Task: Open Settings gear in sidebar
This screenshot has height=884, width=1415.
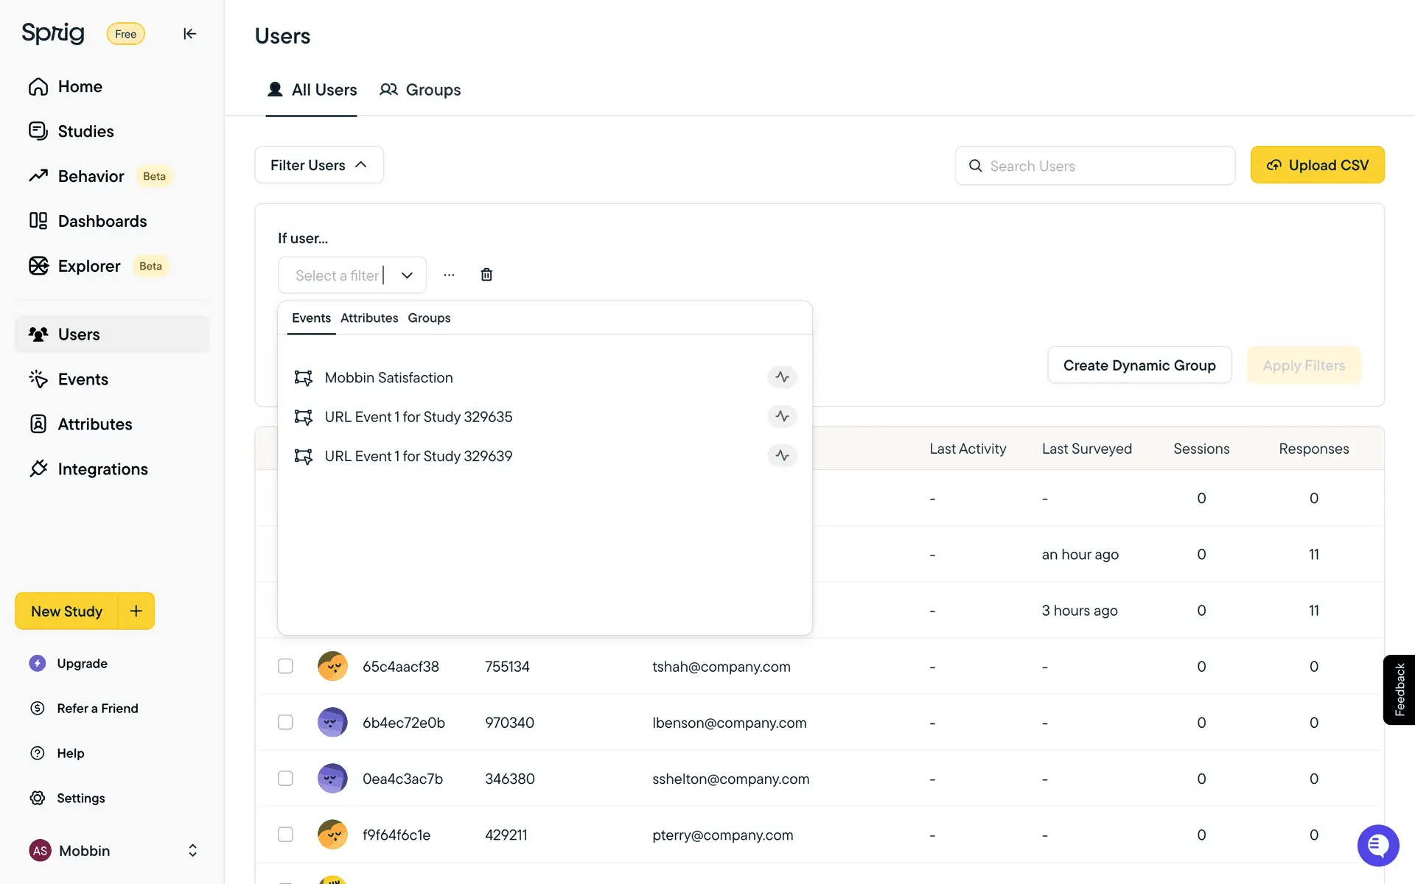Action: click(x=80, y=798)
